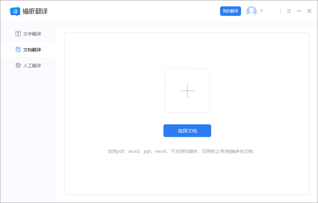Click the 文档翻译 document translation icon

pos(18,49)
